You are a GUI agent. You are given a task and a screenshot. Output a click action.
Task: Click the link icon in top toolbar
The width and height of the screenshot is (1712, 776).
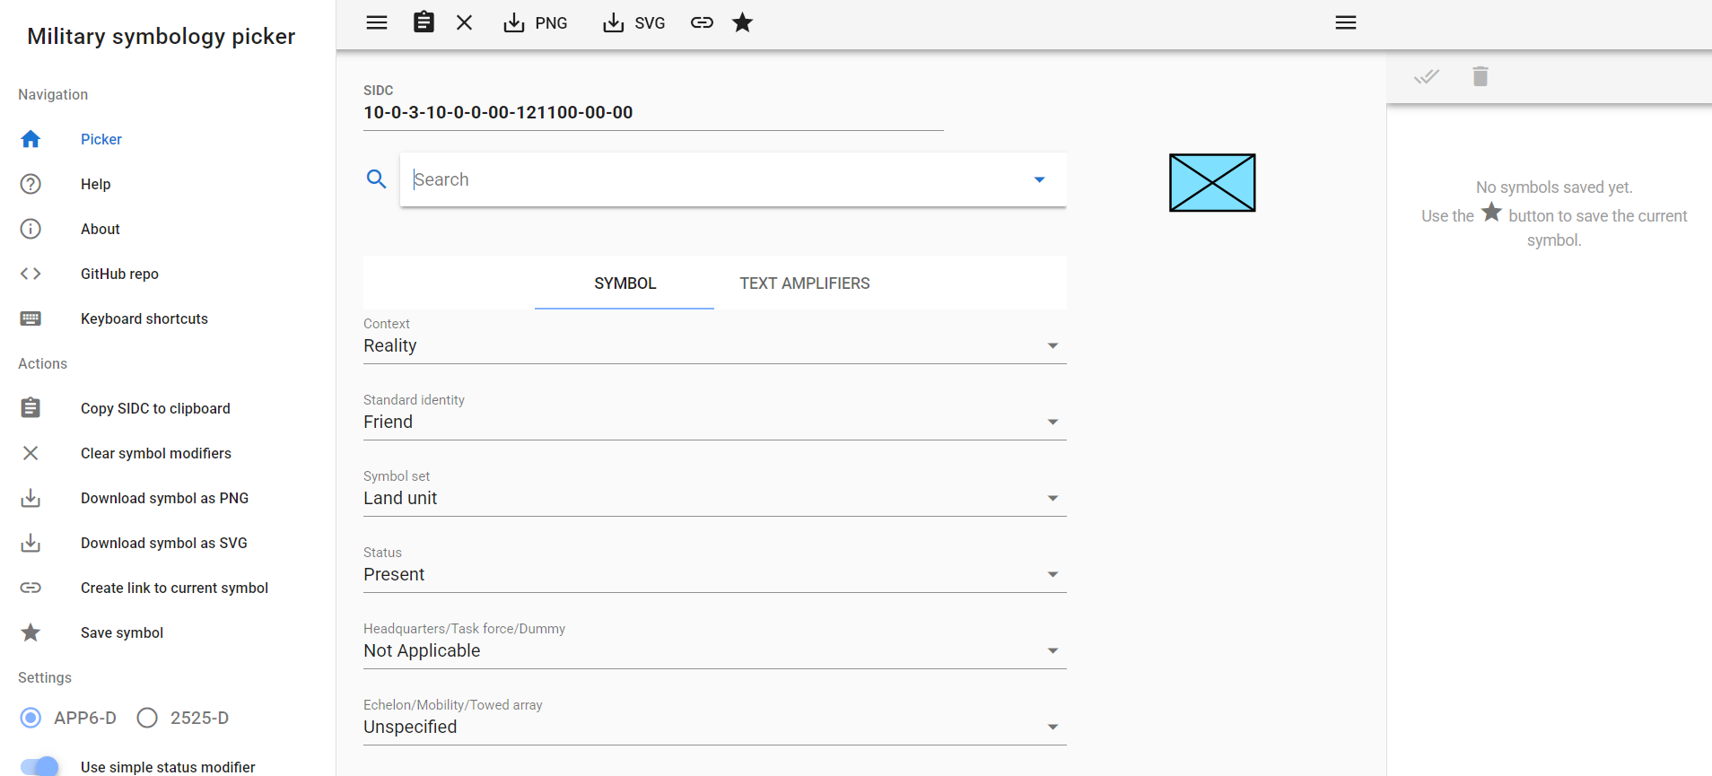[702, 22]
